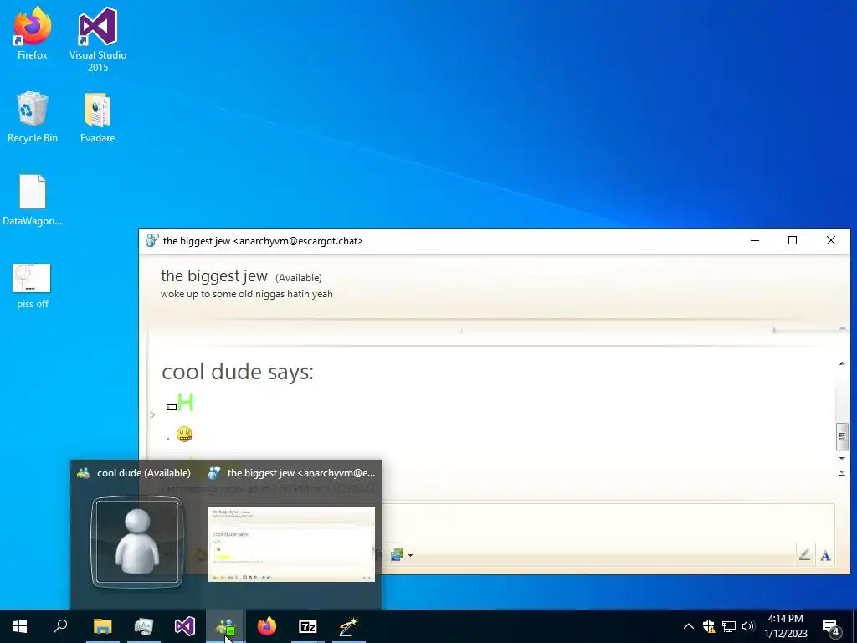Click the background sharing icon in the chat toolbar
This screenshot has height=643, width=857.
click(x=397, y=556)
